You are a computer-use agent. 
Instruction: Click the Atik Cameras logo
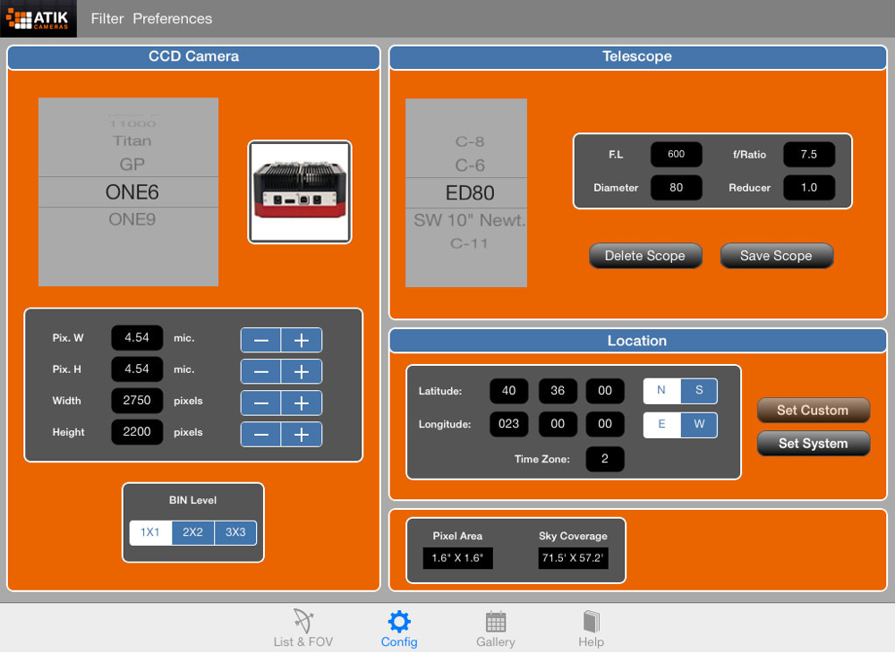click(38, 19)
